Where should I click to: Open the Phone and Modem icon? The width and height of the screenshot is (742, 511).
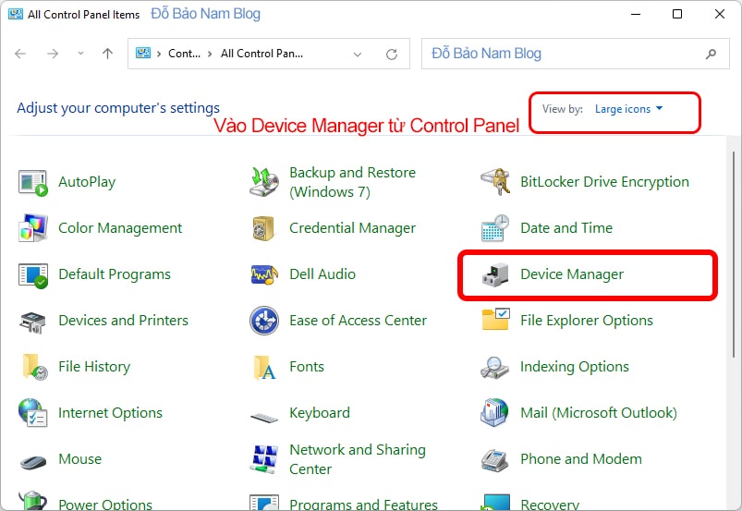pos(494,460)
